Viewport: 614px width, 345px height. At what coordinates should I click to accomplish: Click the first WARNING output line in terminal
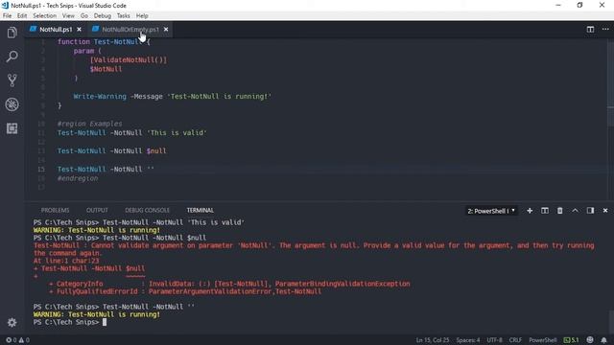[96, 230]
